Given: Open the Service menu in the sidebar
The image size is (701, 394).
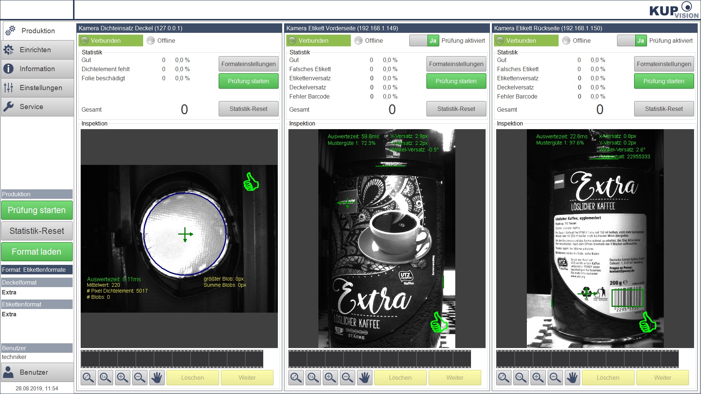Looking at the screenshot, I should (37, 107).
